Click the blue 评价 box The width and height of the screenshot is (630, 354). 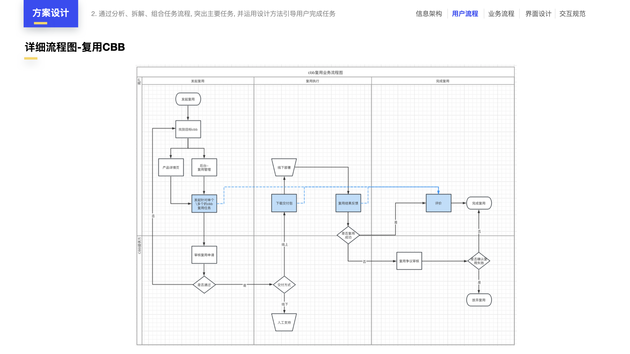(438, 203)
